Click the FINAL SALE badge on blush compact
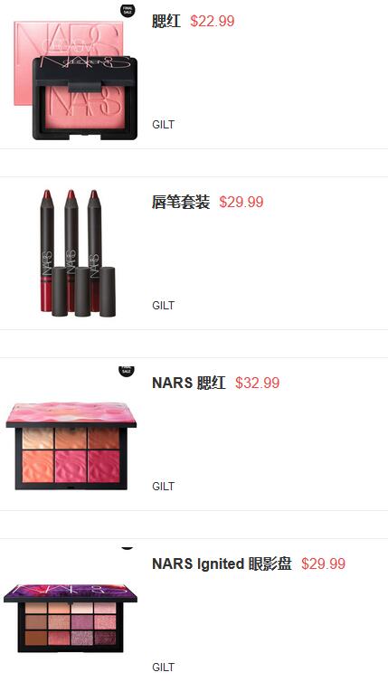 pyautogui.click(x=128, y=10)
